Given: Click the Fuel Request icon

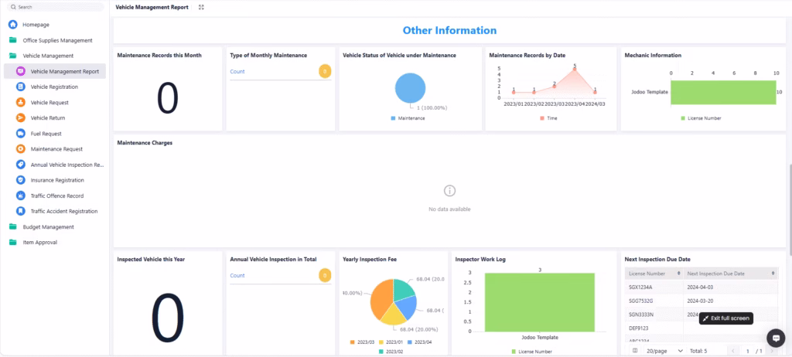Looking at the screenshot, I should pos(20,134).
